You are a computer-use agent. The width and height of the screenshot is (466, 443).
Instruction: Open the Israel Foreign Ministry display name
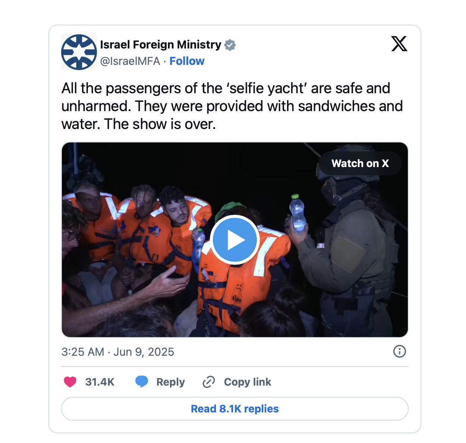[161, 45]
